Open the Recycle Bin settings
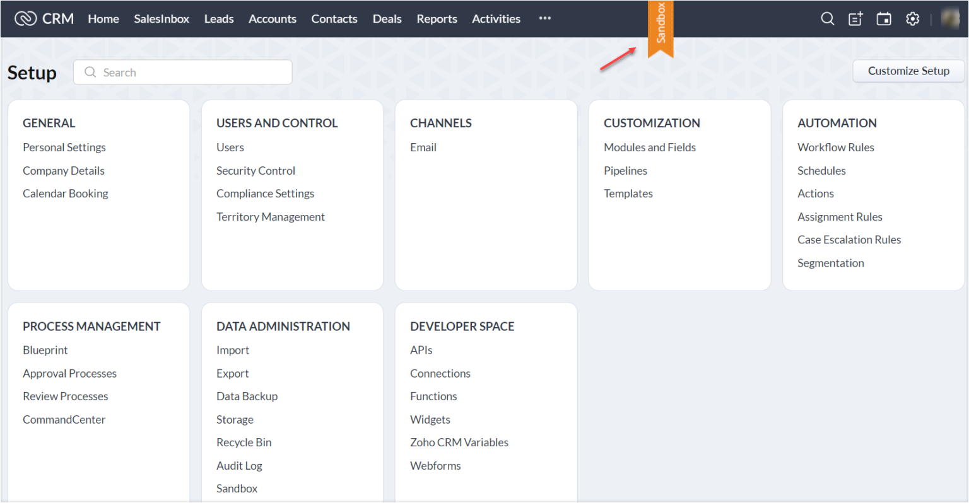Viewport: 969px width, 503px height. click(x=244, y=442)
